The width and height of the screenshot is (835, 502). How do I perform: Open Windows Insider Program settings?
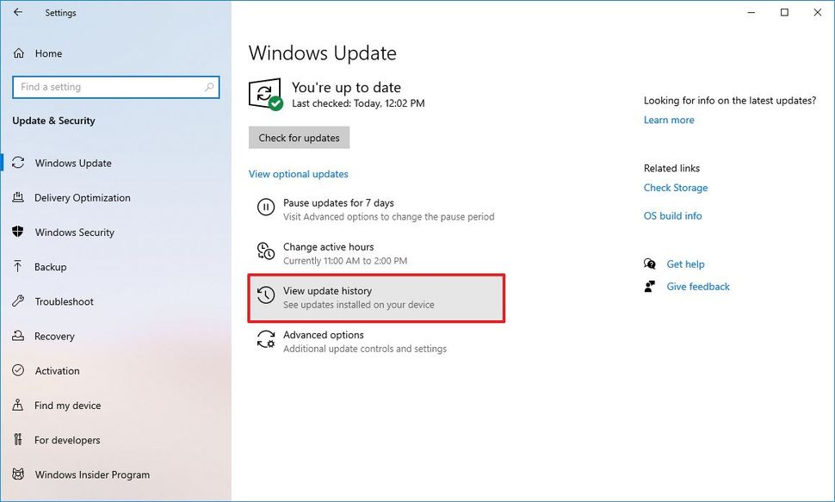[x=92, y=474]
